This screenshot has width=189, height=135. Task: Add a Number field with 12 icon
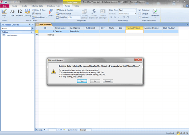(20, 13)
